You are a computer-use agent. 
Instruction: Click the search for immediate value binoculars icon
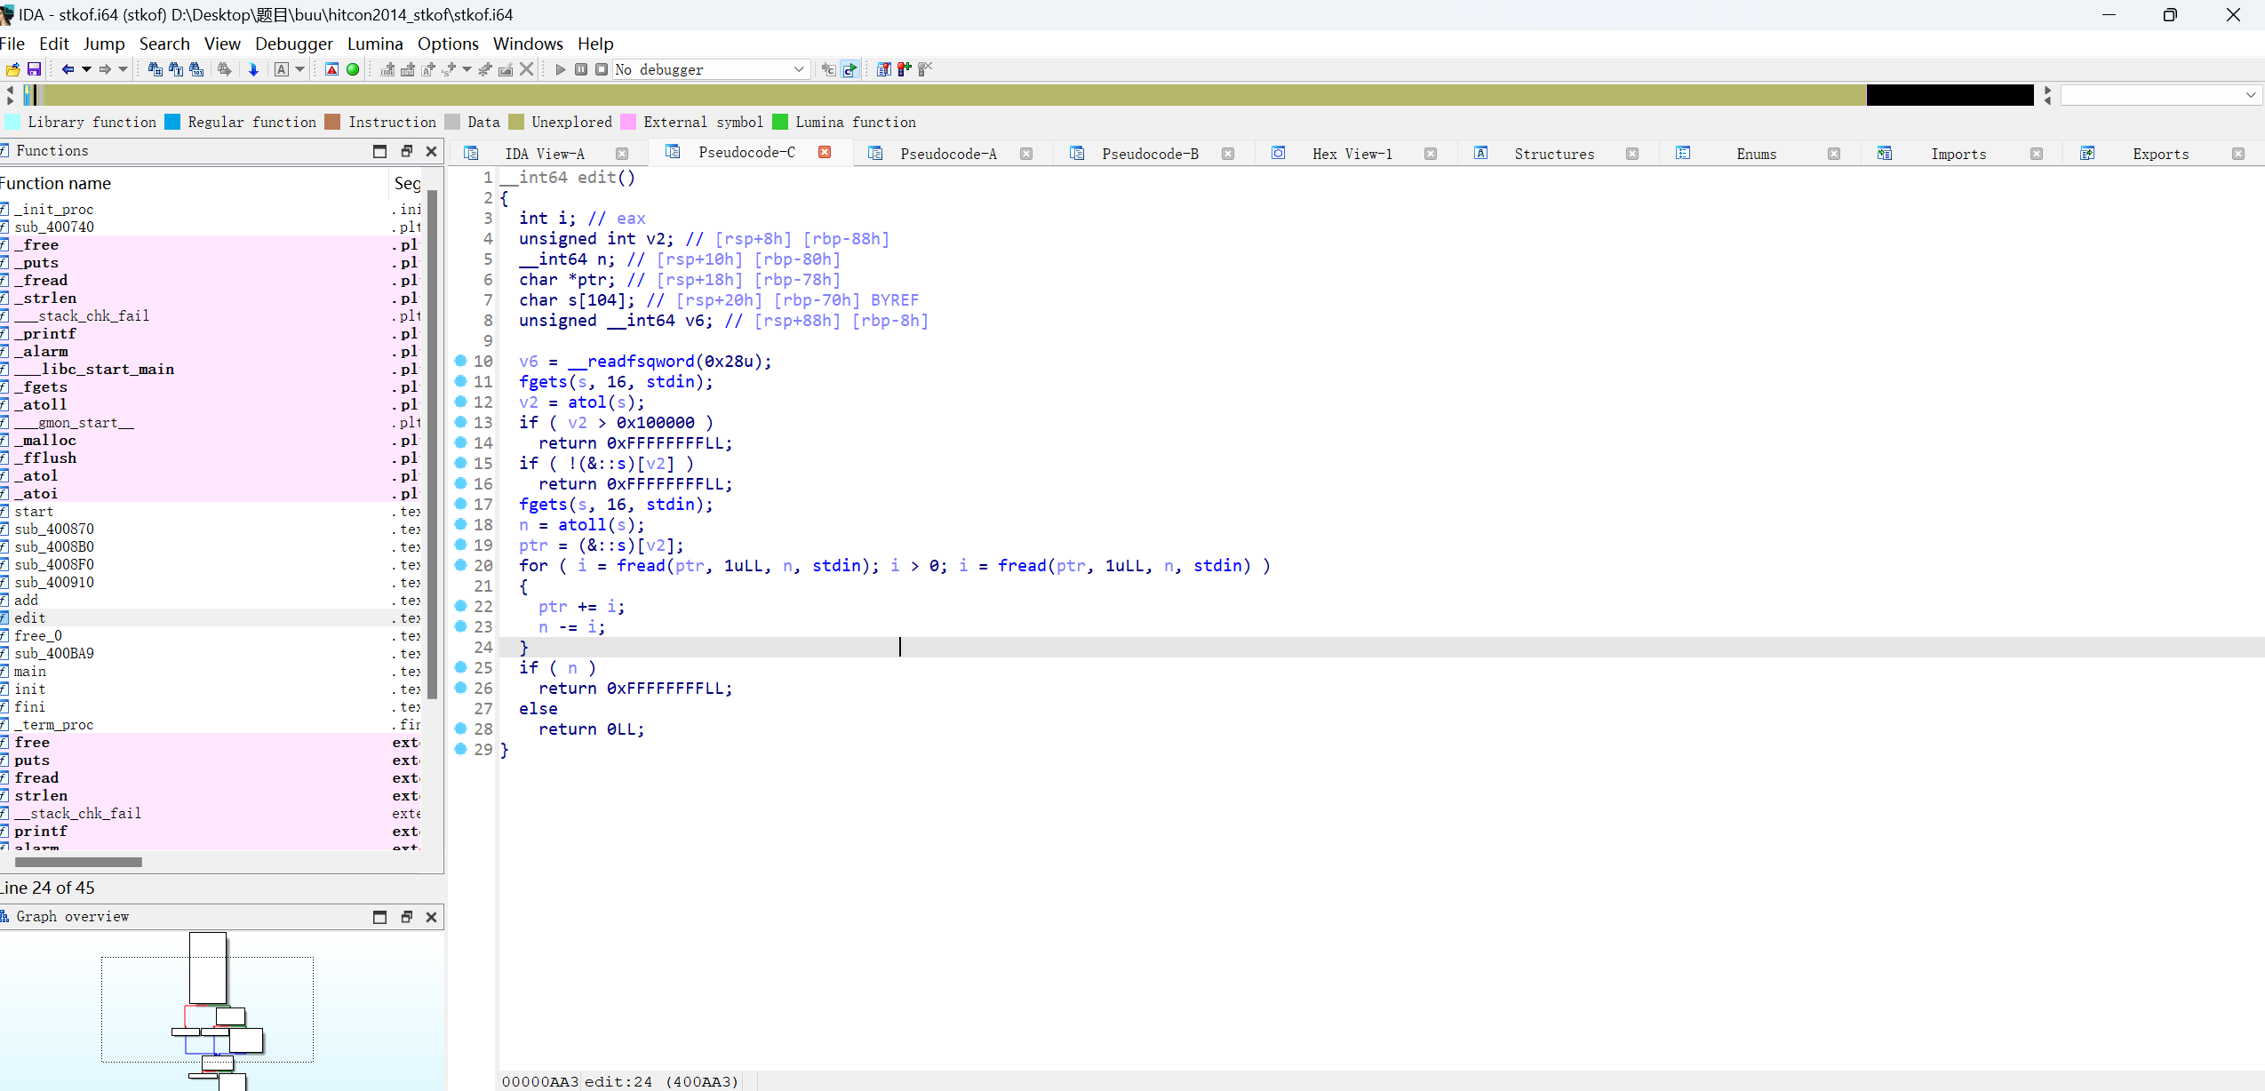coord(155,69)
